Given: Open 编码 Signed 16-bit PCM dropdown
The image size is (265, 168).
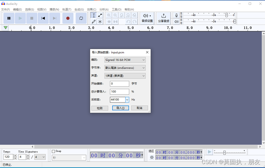Looking at the screenshot, I should click(125, 60).
